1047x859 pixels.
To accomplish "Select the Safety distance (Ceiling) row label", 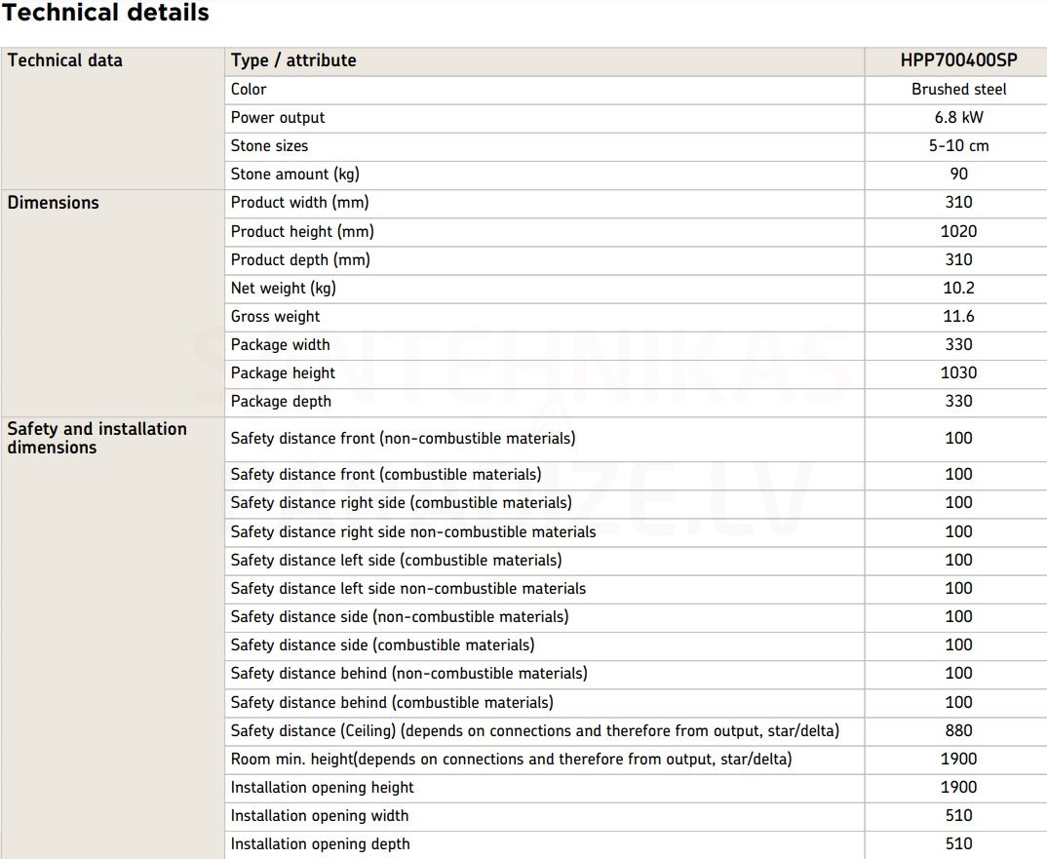I will pyautogui.click(x=535, y=730).
